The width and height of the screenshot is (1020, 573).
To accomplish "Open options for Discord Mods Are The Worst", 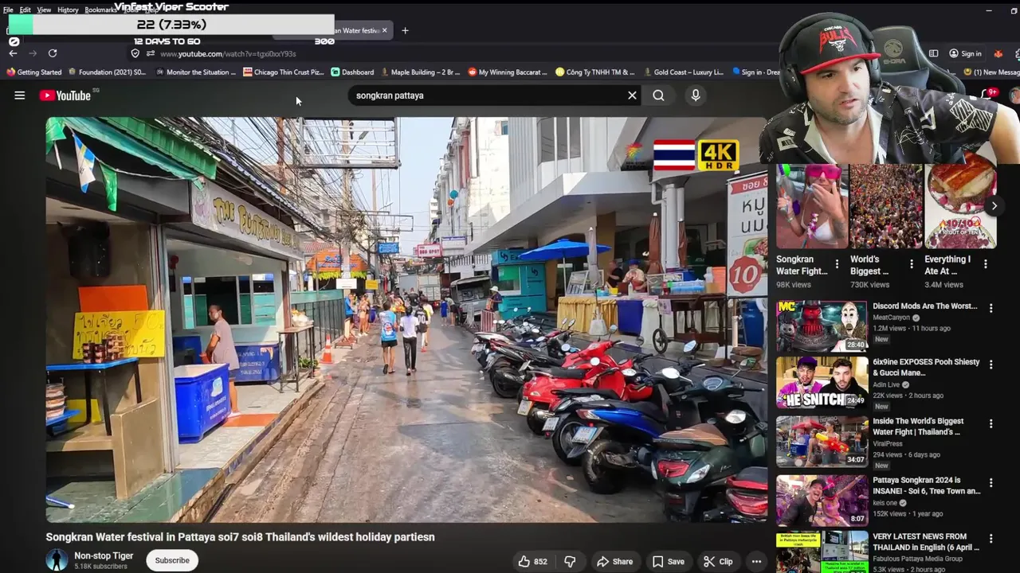I will pos(991,308).
